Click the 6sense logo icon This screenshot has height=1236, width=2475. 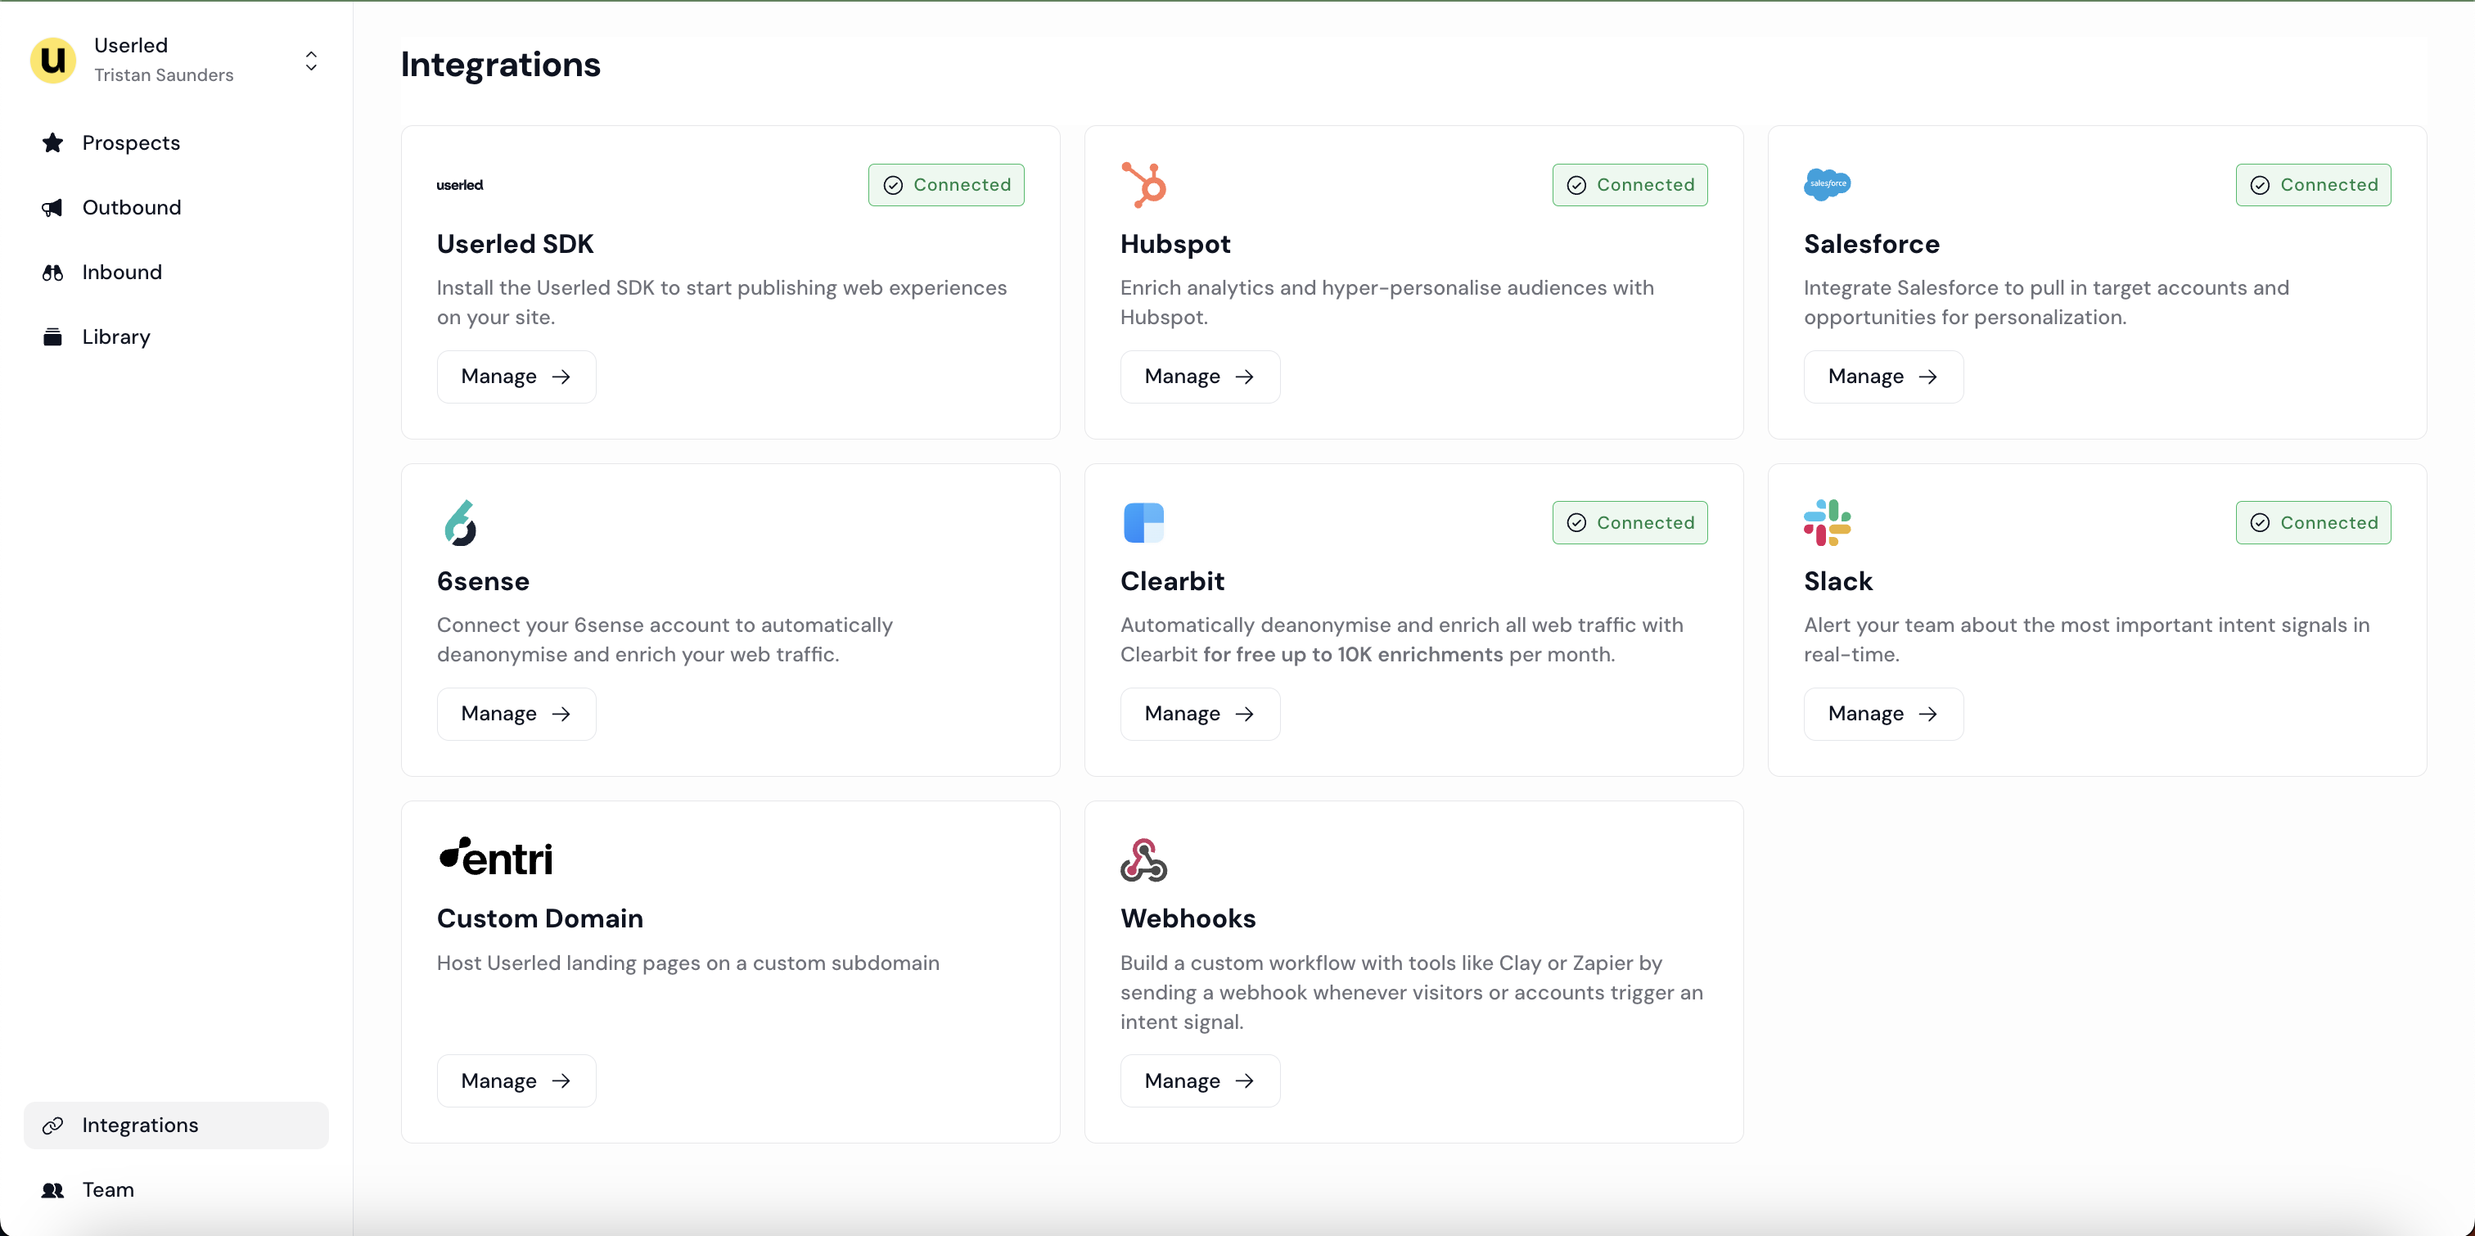(460, 523)
